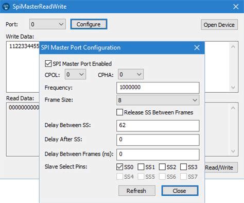Viewport: 244px width, 203px height.
Task: Click the Read Data scroll up arrow
Action: point(233,108)
